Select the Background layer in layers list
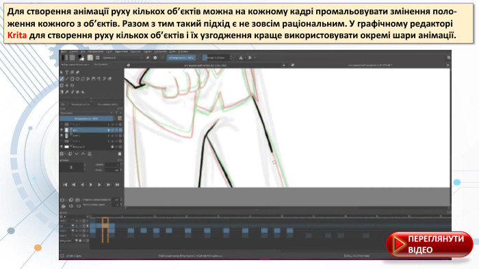 pos(91,147)
